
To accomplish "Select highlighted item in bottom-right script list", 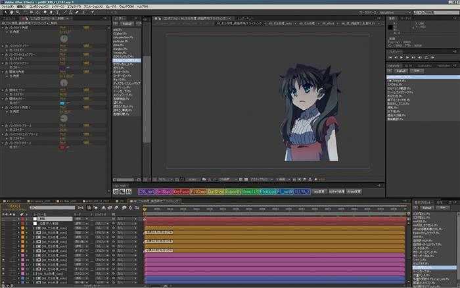I will pyautogui.click(x=434, y=268).
